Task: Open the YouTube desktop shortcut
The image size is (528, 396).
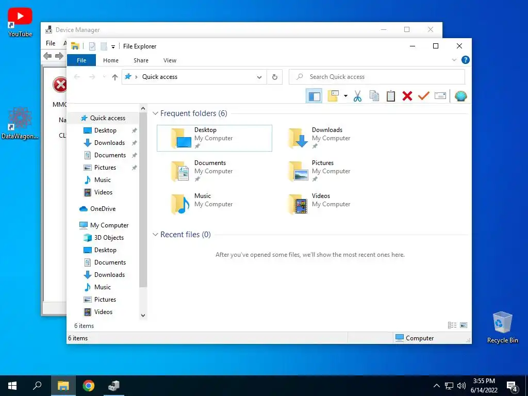Action: pos(20,22)
